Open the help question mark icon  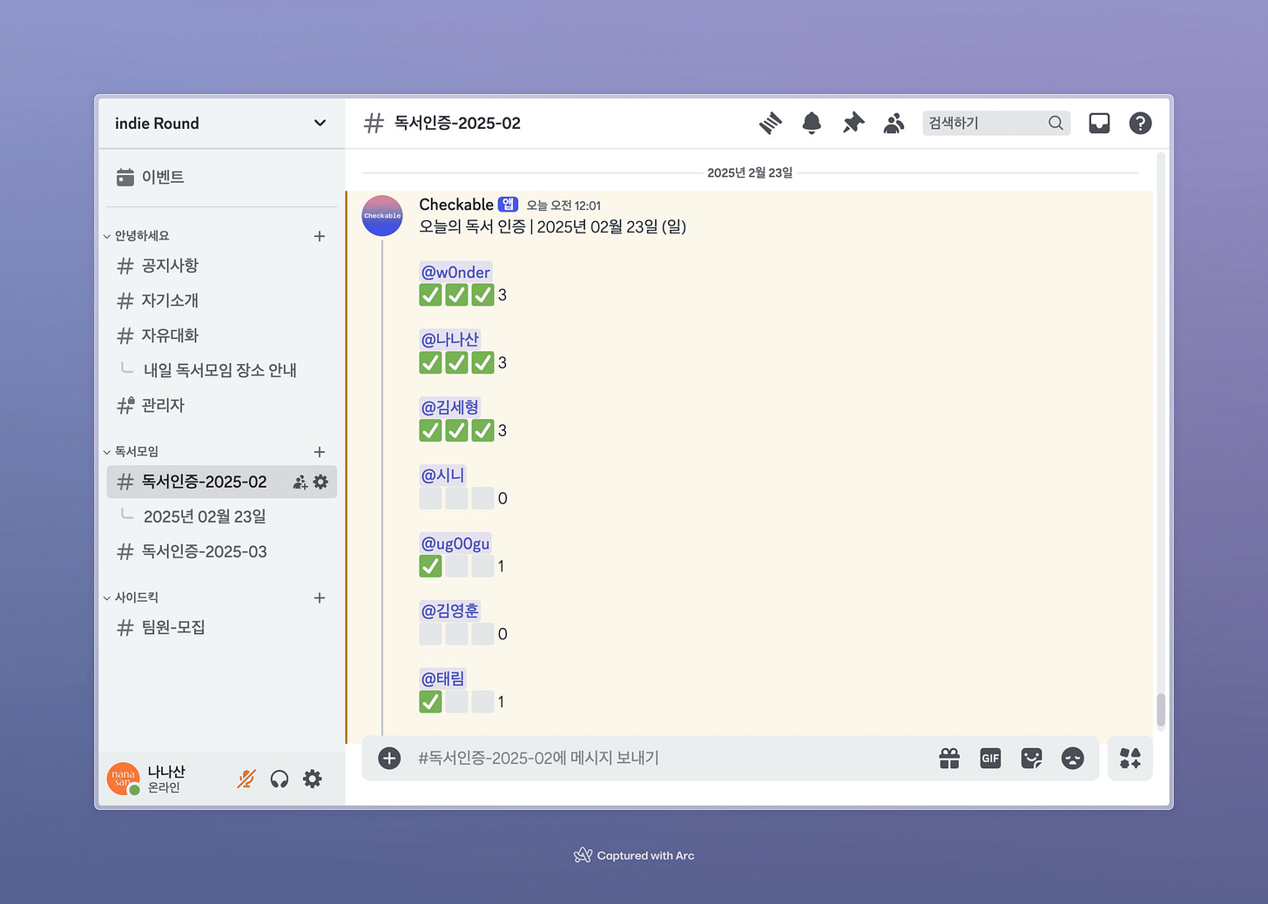coord(1140,123)
